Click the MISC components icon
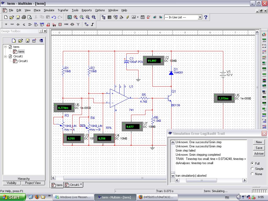The image size is (268, 201). [66, 24]
